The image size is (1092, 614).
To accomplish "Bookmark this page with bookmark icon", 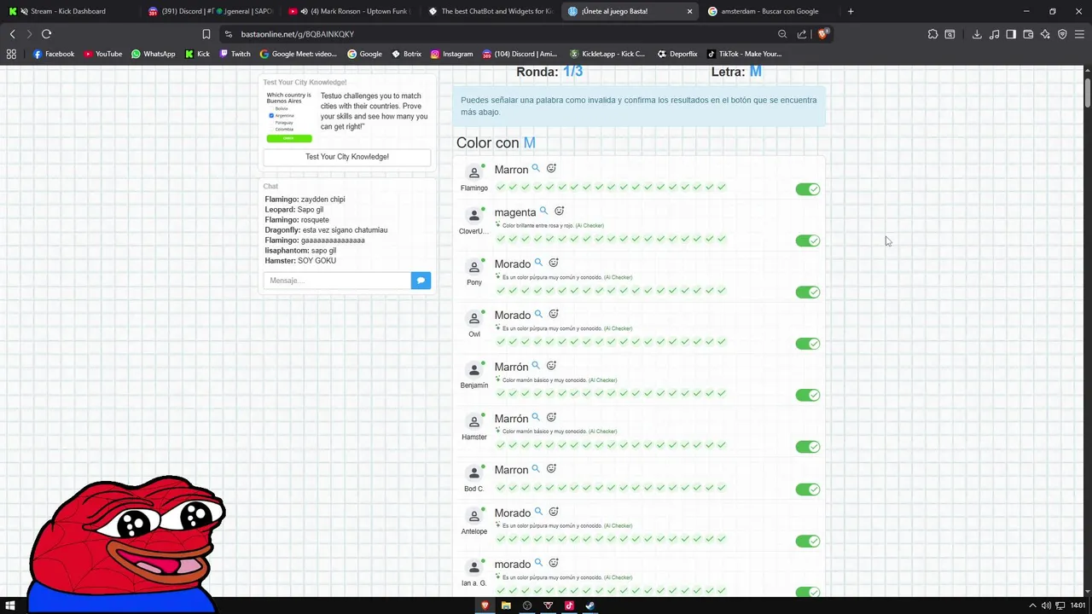I will 206,34.
